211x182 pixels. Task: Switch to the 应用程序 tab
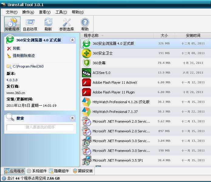coord(14,171)
